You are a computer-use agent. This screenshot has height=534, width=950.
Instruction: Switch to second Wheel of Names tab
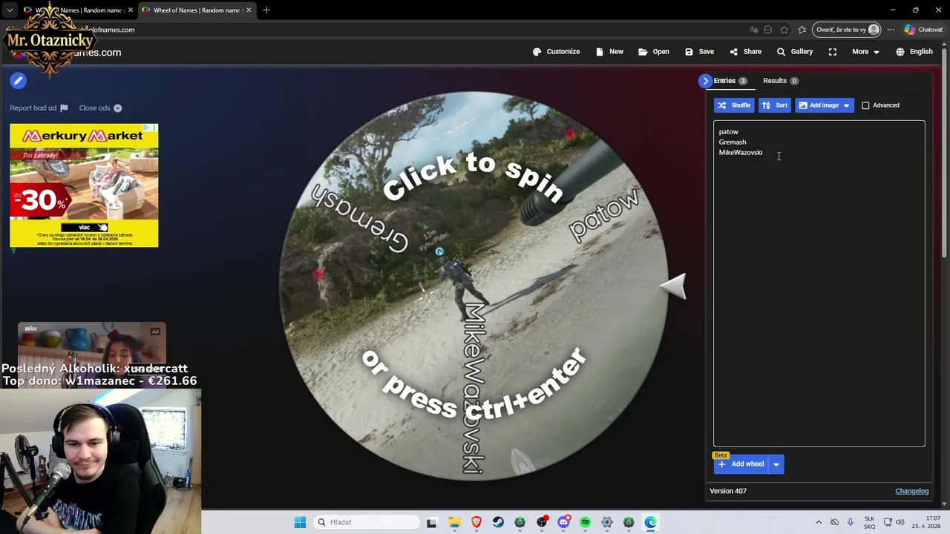(x=196, y=10)
